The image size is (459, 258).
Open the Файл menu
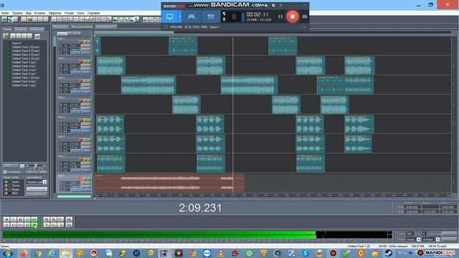tap(5, 13)
